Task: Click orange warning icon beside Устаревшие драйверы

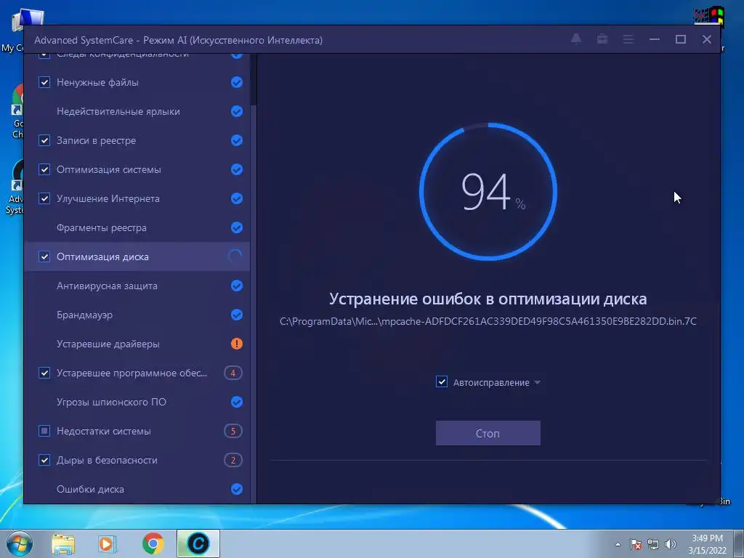Action: tap(237, 344)
